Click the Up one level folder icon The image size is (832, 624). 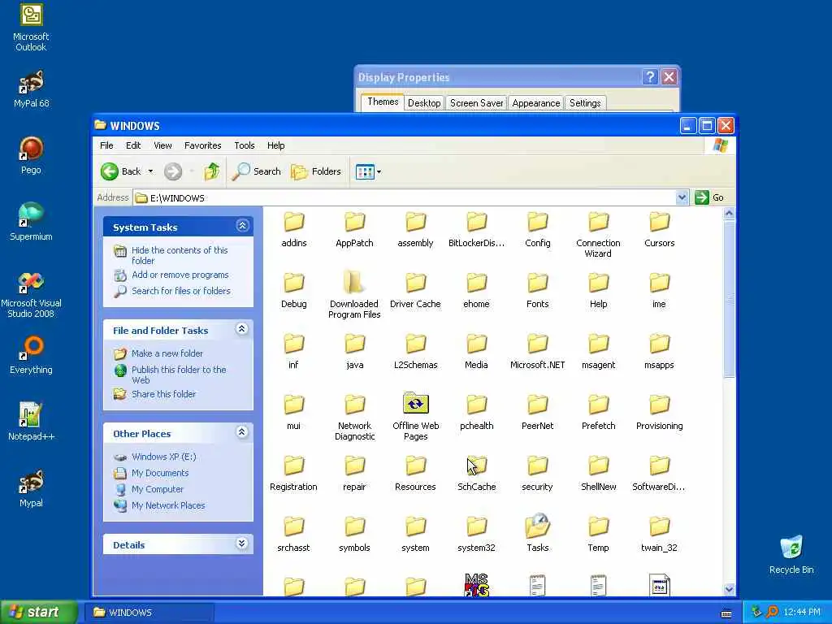[x=212, y=171]
